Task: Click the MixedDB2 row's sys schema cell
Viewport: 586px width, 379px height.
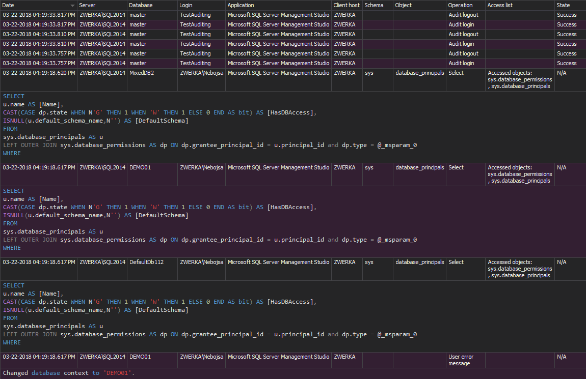Action: coord(378,79)
